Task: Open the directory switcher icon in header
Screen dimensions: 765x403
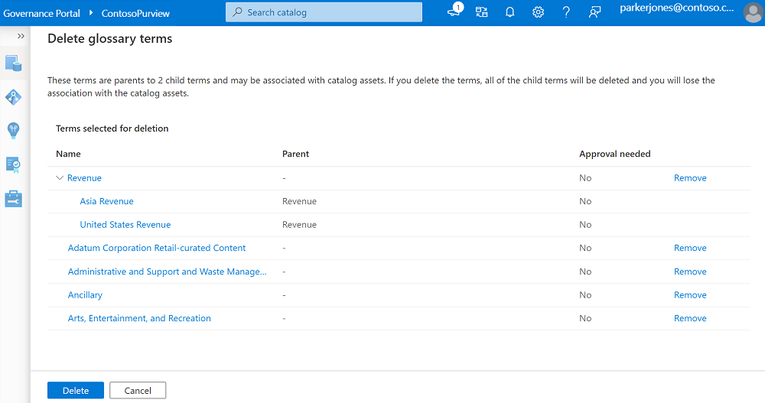Action: (481, 12)
